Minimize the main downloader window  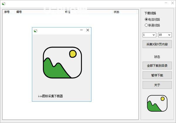[x=166, y=3]
